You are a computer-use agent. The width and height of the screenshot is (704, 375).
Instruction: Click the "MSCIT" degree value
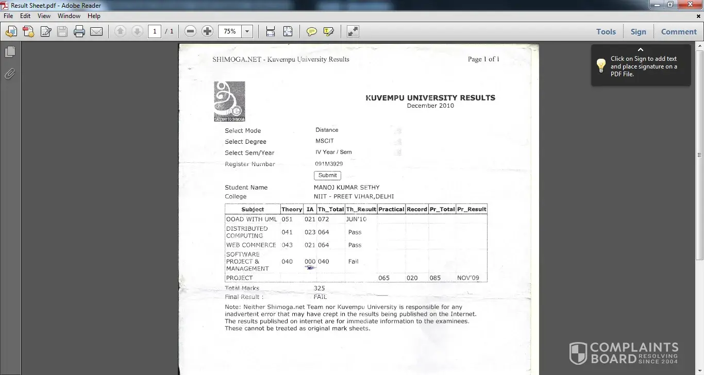click(325, 141)
